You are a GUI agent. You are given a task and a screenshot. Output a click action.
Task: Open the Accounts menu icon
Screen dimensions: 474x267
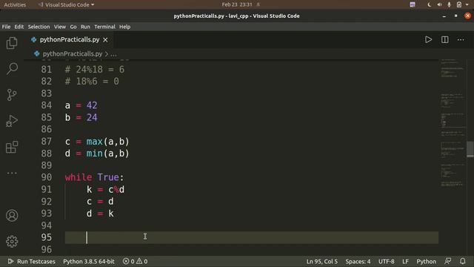[x=12, y=216]
